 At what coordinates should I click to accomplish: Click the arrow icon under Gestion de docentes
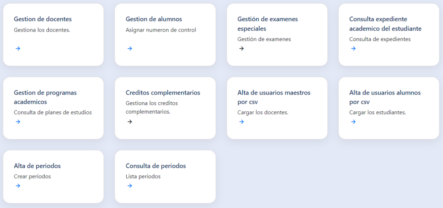tap(18, 48)
